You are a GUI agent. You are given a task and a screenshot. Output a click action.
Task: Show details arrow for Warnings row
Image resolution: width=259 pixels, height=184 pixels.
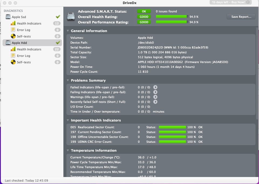[155, 97]
